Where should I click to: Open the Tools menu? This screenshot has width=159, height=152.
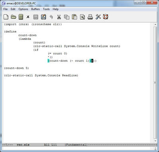[x=46, y=9]
